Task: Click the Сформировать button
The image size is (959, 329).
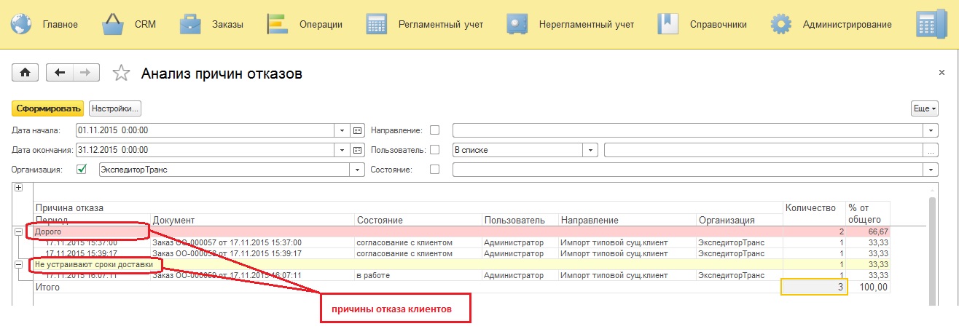Action: [48, 108]
